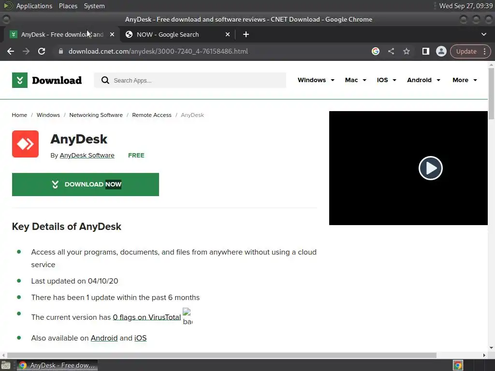Click the scroll down arrow

point(491,348)
